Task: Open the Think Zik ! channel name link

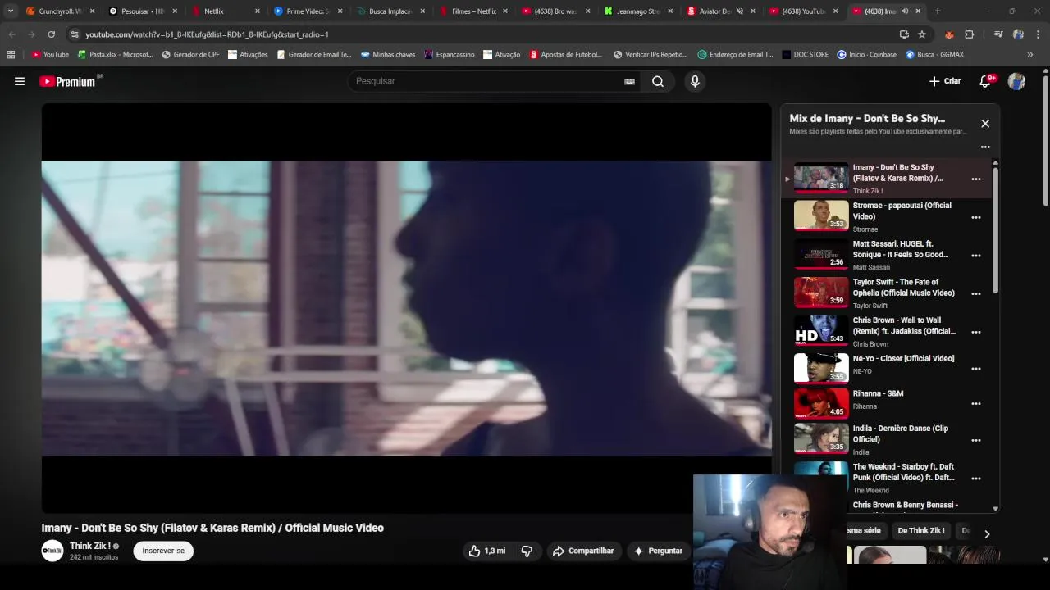Action: tap(90, 546)
